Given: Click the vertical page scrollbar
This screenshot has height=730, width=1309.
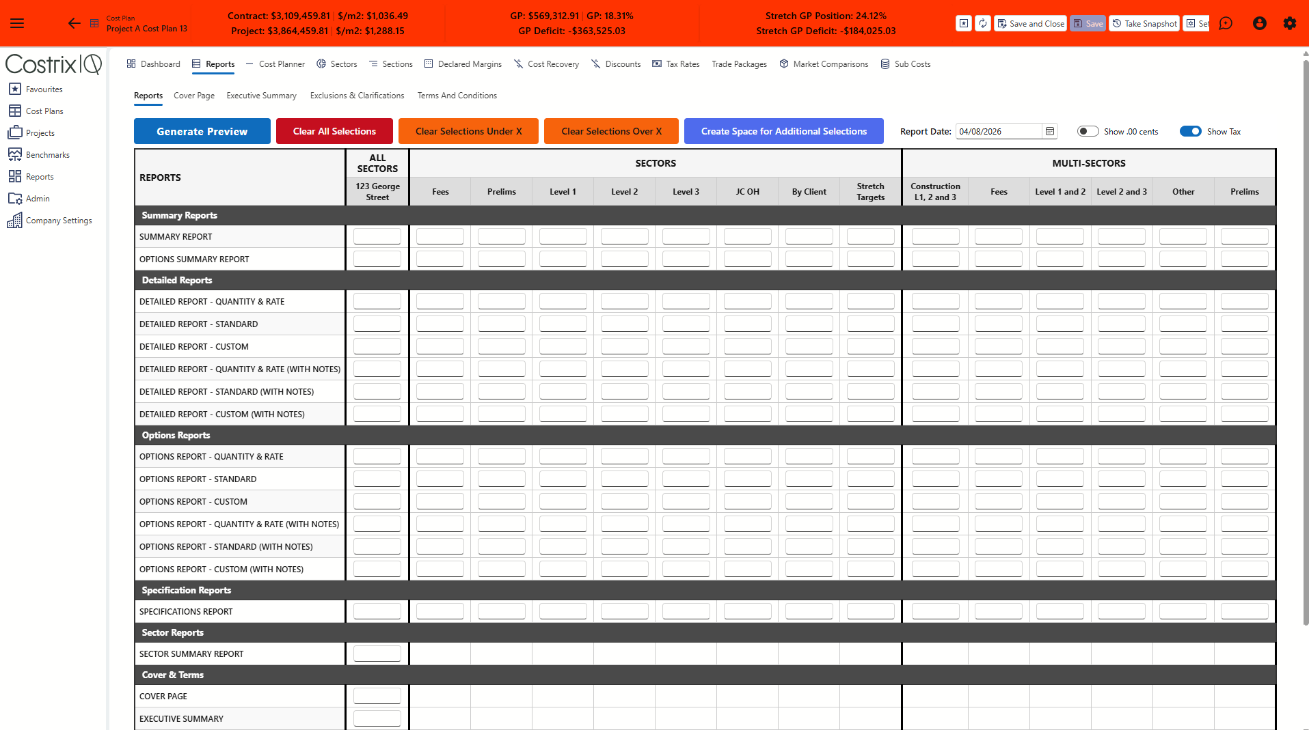Looking at the screenshot, I should [1306, 341].
